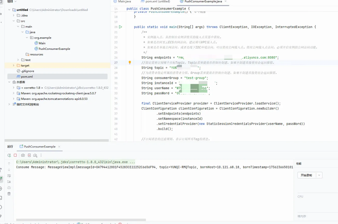
Task: Click the 性能 panel heading
Action: 299,164
